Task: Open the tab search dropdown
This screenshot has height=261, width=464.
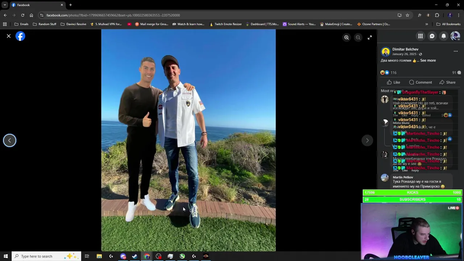Action: coord(5,5)
